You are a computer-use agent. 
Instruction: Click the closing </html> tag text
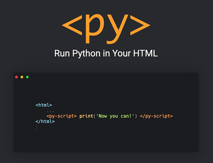tap(45, 121)
